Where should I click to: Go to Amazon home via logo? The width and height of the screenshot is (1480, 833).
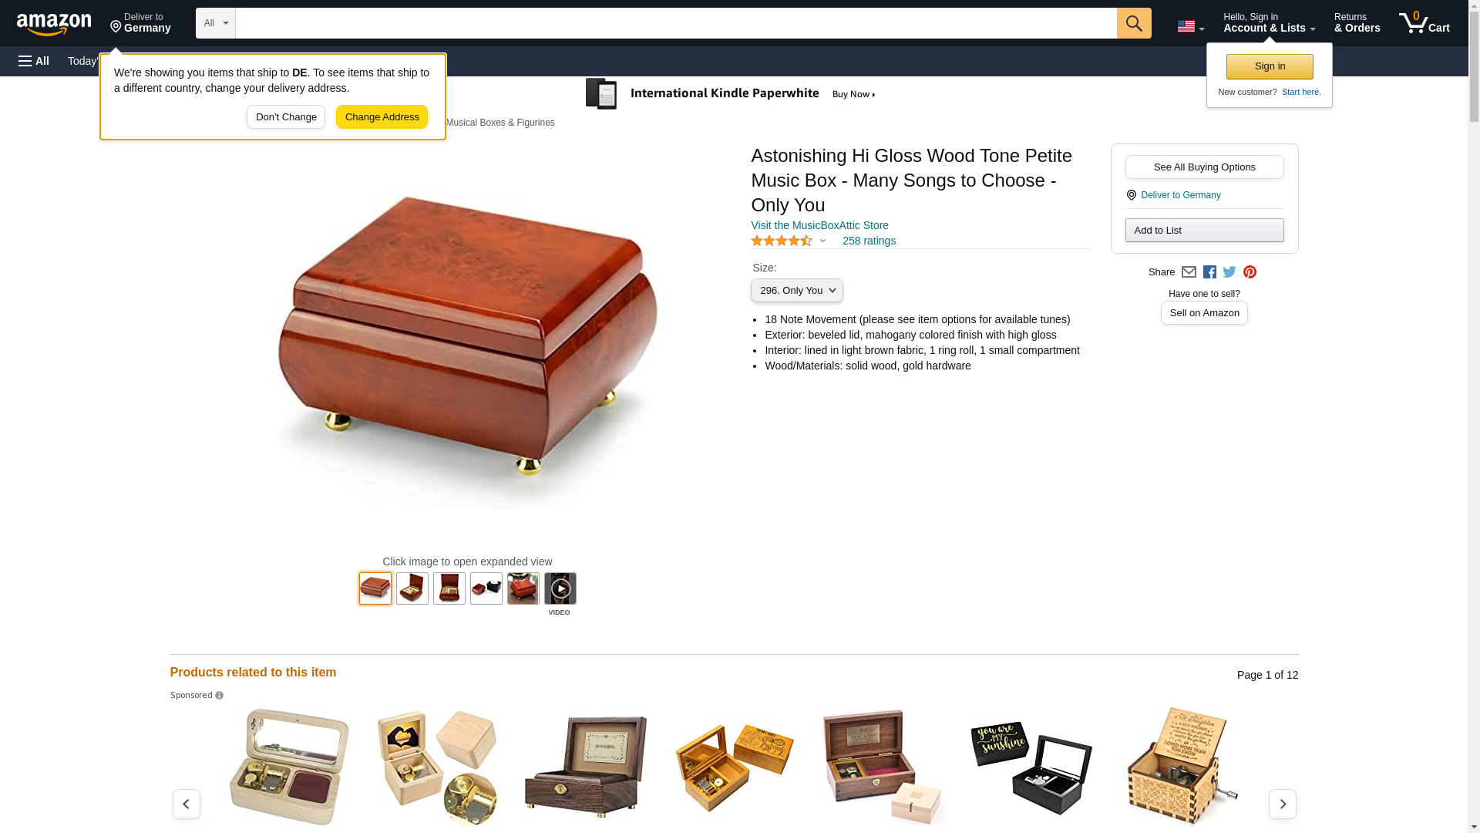[x=54, y=24]
